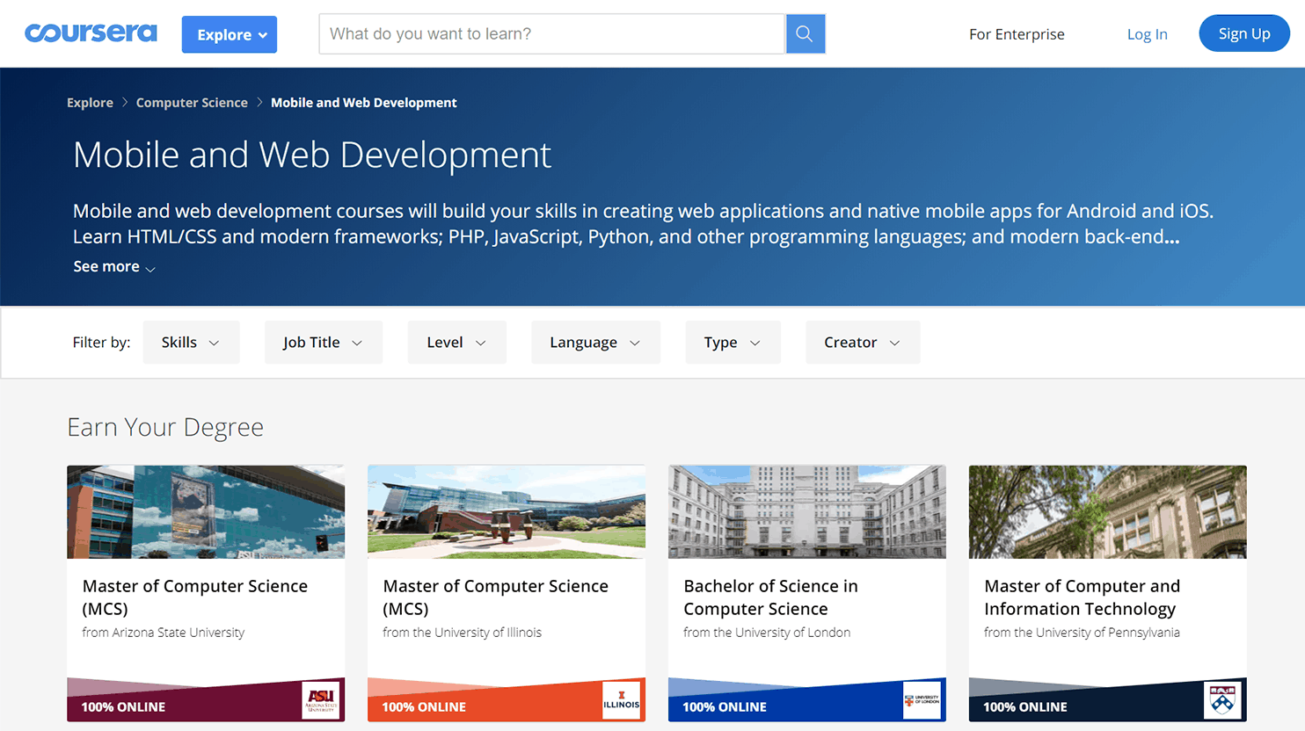Click the Penn shield logo icon
This screenshot has width=1305, height=731.
click(1222, 700)
